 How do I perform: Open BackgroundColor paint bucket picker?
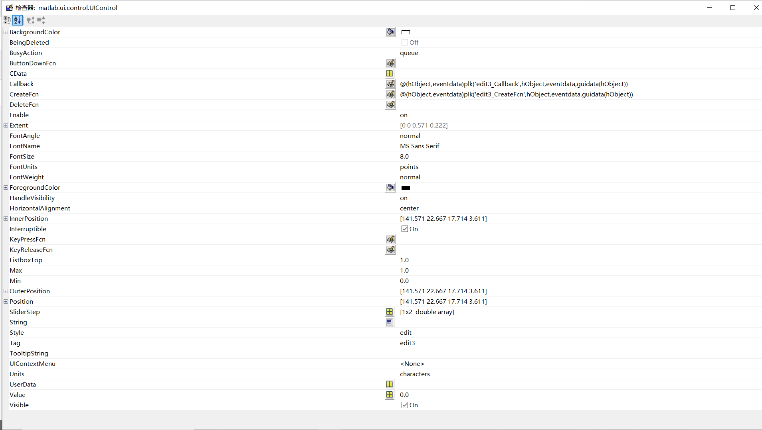click(390, 32)
